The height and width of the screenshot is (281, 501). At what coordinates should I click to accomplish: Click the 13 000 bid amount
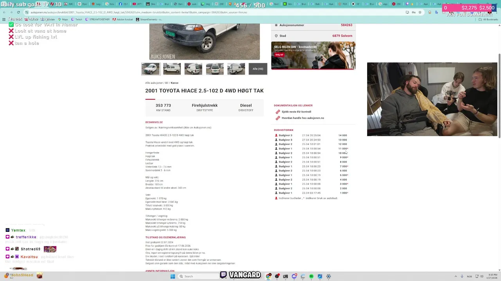(x=342, y=140)
